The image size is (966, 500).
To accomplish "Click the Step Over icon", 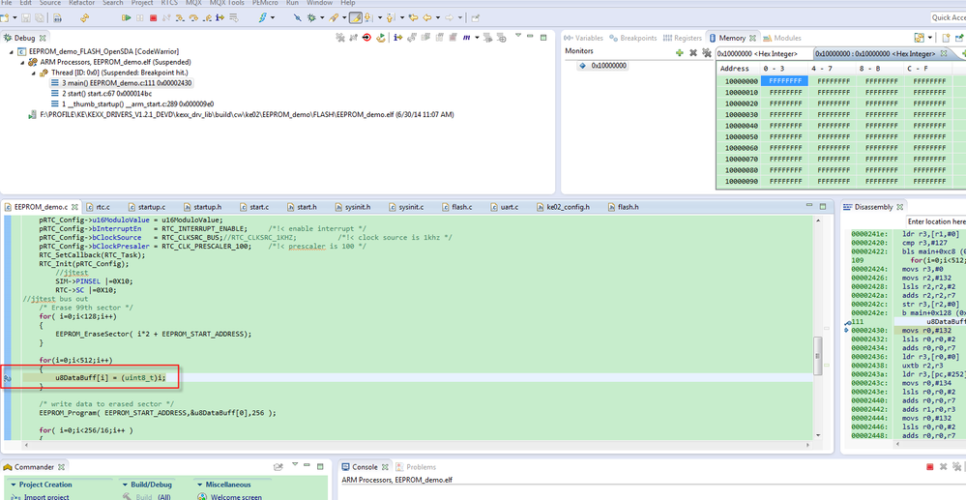I will (193, 17).
